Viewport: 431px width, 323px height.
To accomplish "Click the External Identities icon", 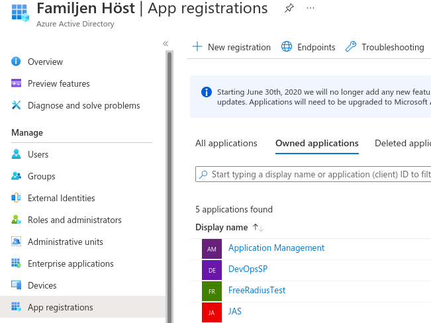I will [x=16, y=198].
